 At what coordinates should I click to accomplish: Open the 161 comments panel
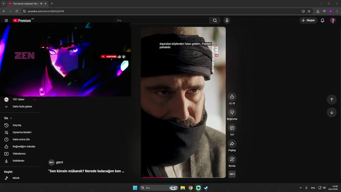232,128
